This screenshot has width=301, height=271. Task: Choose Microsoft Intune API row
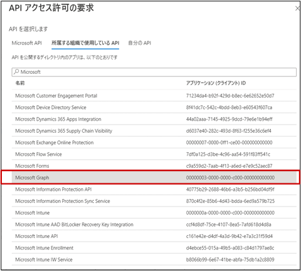(x=154, y=236)
